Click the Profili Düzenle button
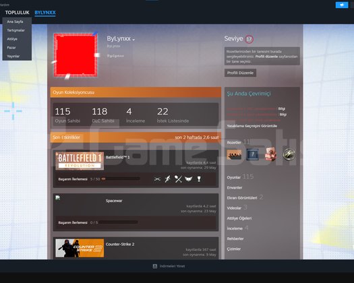 point(240,73)
